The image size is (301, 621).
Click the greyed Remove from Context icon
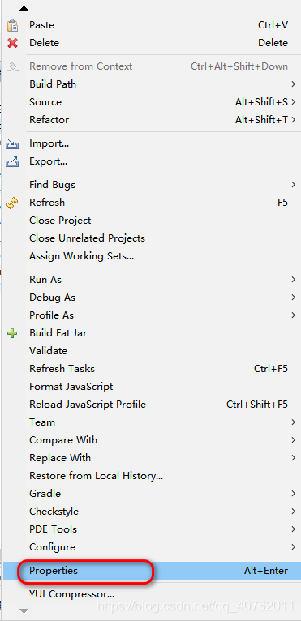pyautogui.click(x=13, y=66)
